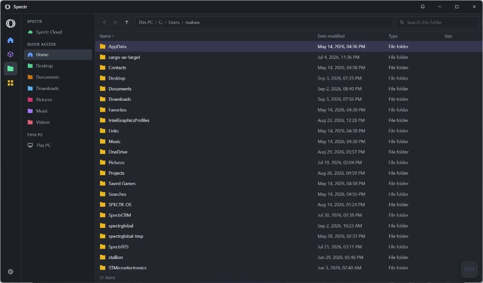This screenshot has width=483, height=283.
Task: Select the SpectrRTS folder name
Action: pyautogui.click(x=118, y=247)
